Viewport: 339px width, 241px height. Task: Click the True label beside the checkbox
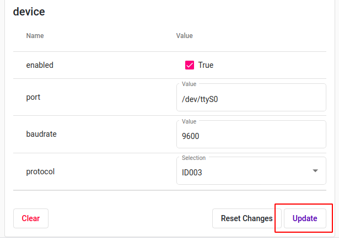(x=206, y=65)
